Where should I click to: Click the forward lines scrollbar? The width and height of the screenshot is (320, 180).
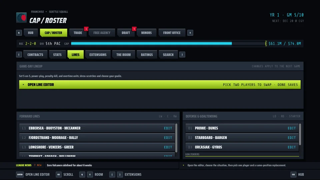tap(176, 138)
